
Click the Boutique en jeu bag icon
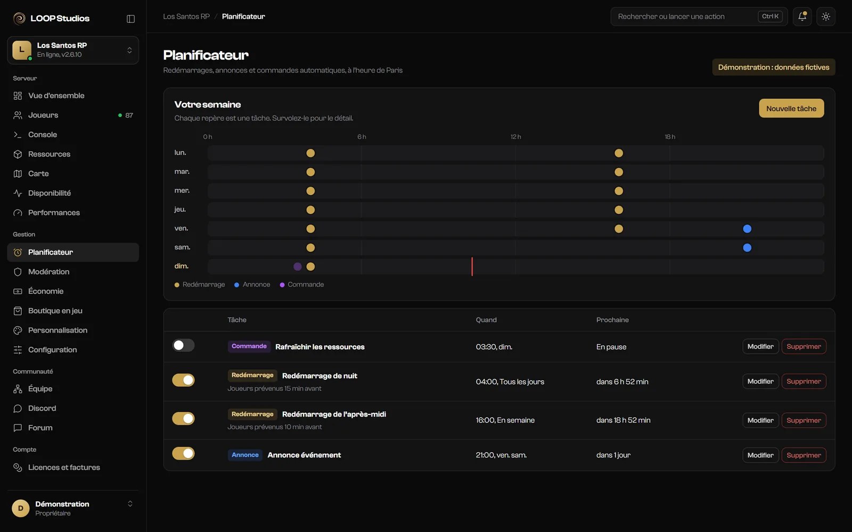(18, 311)
